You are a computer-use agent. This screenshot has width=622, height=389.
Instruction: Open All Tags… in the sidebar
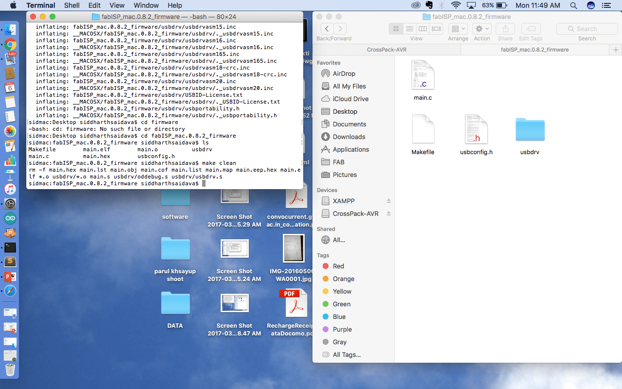346,354
